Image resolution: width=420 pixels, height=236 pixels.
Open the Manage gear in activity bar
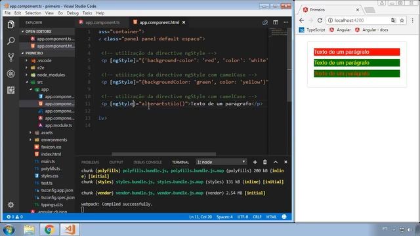10,205
